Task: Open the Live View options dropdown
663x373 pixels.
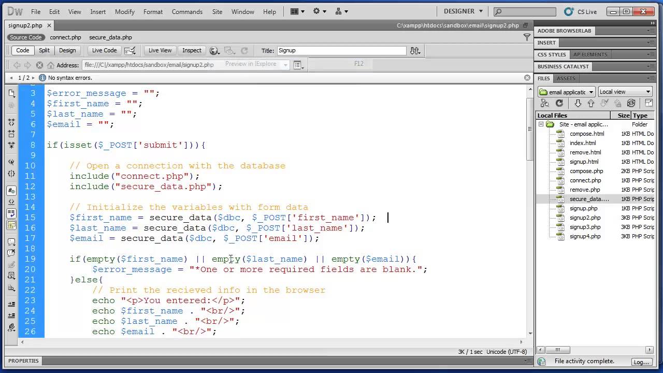Action: (298, 65)
